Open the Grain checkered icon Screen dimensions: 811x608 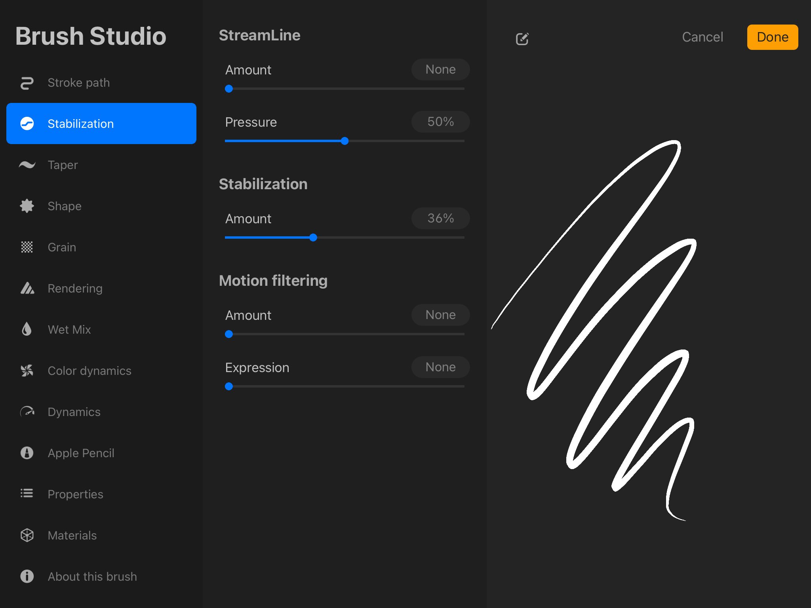tap(27, 247)
